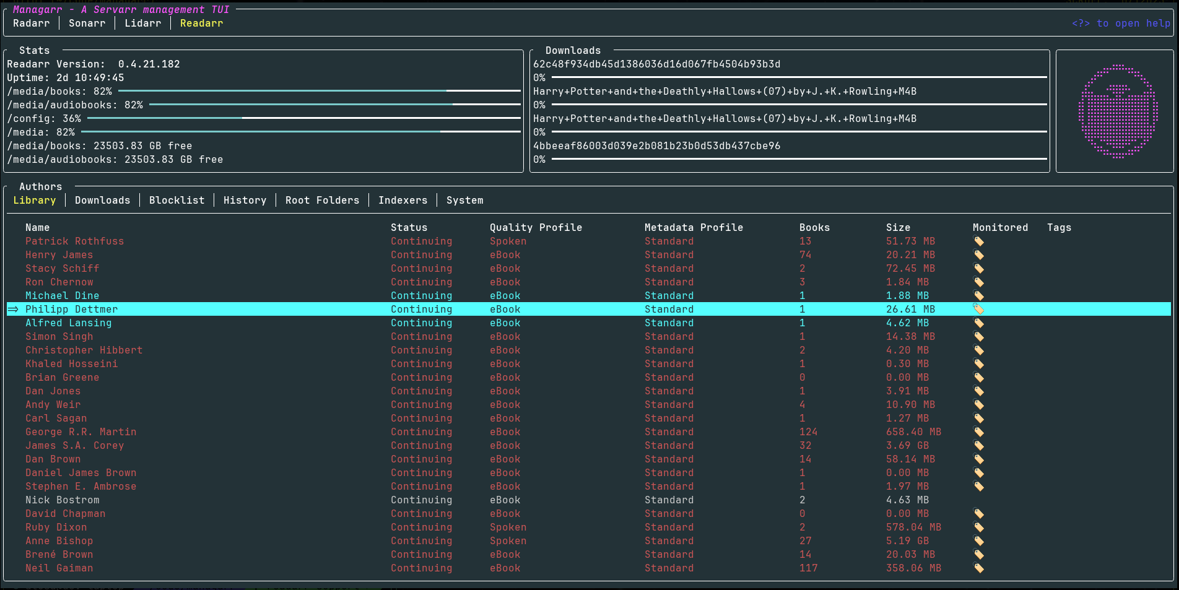The image size is (1179, 590).
Task: Click the monitored tag icon for Anne Bishop
Action: (x=978, y=541)
